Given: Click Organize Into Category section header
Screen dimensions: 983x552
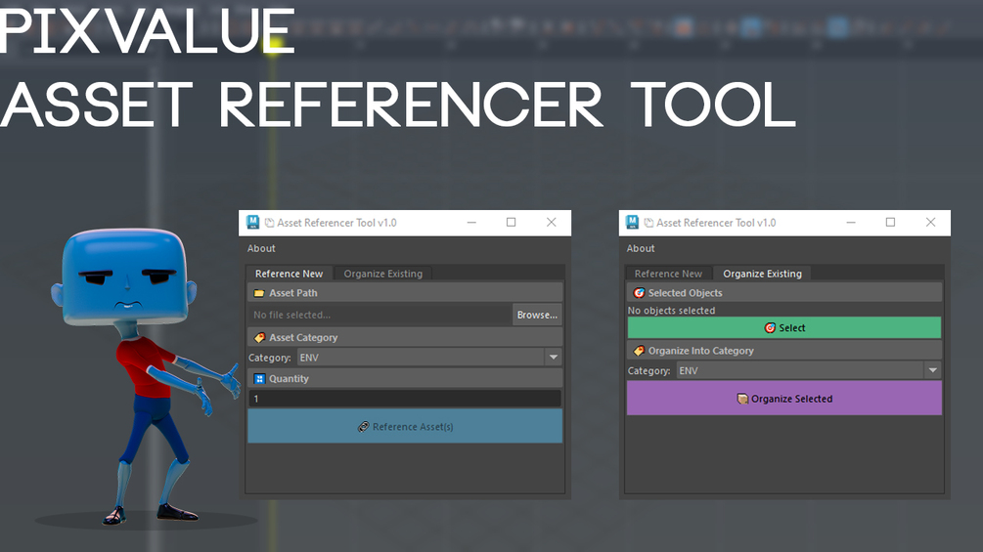Looking at the screenshot, I should 784,351.
